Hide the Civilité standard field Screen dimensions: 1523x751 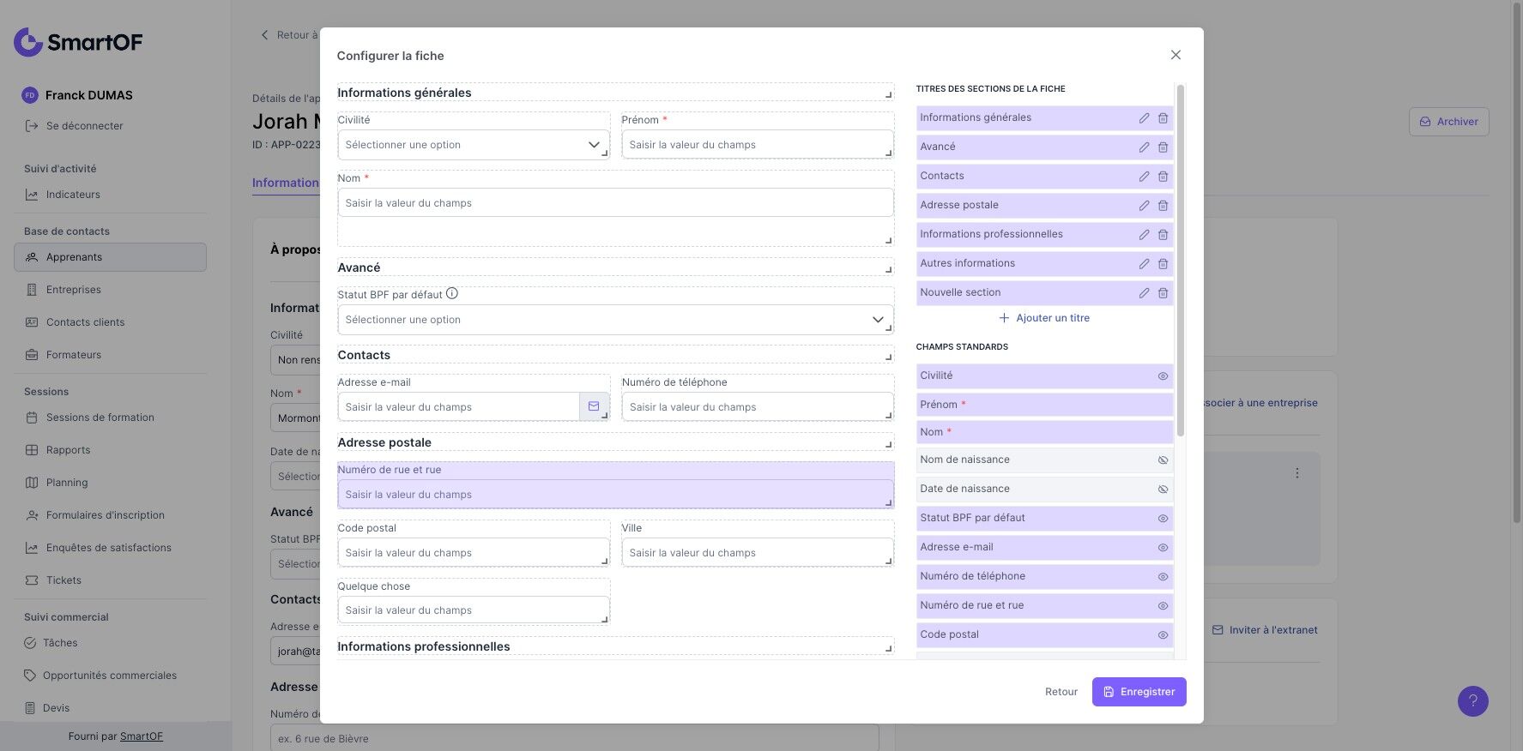click(x=1163, y=376)
